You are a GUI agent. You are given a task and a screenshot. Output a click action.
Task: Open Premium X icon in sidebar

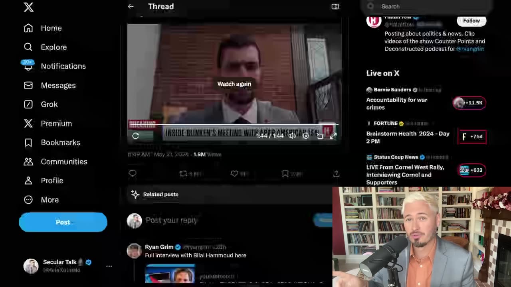(28, 124)
